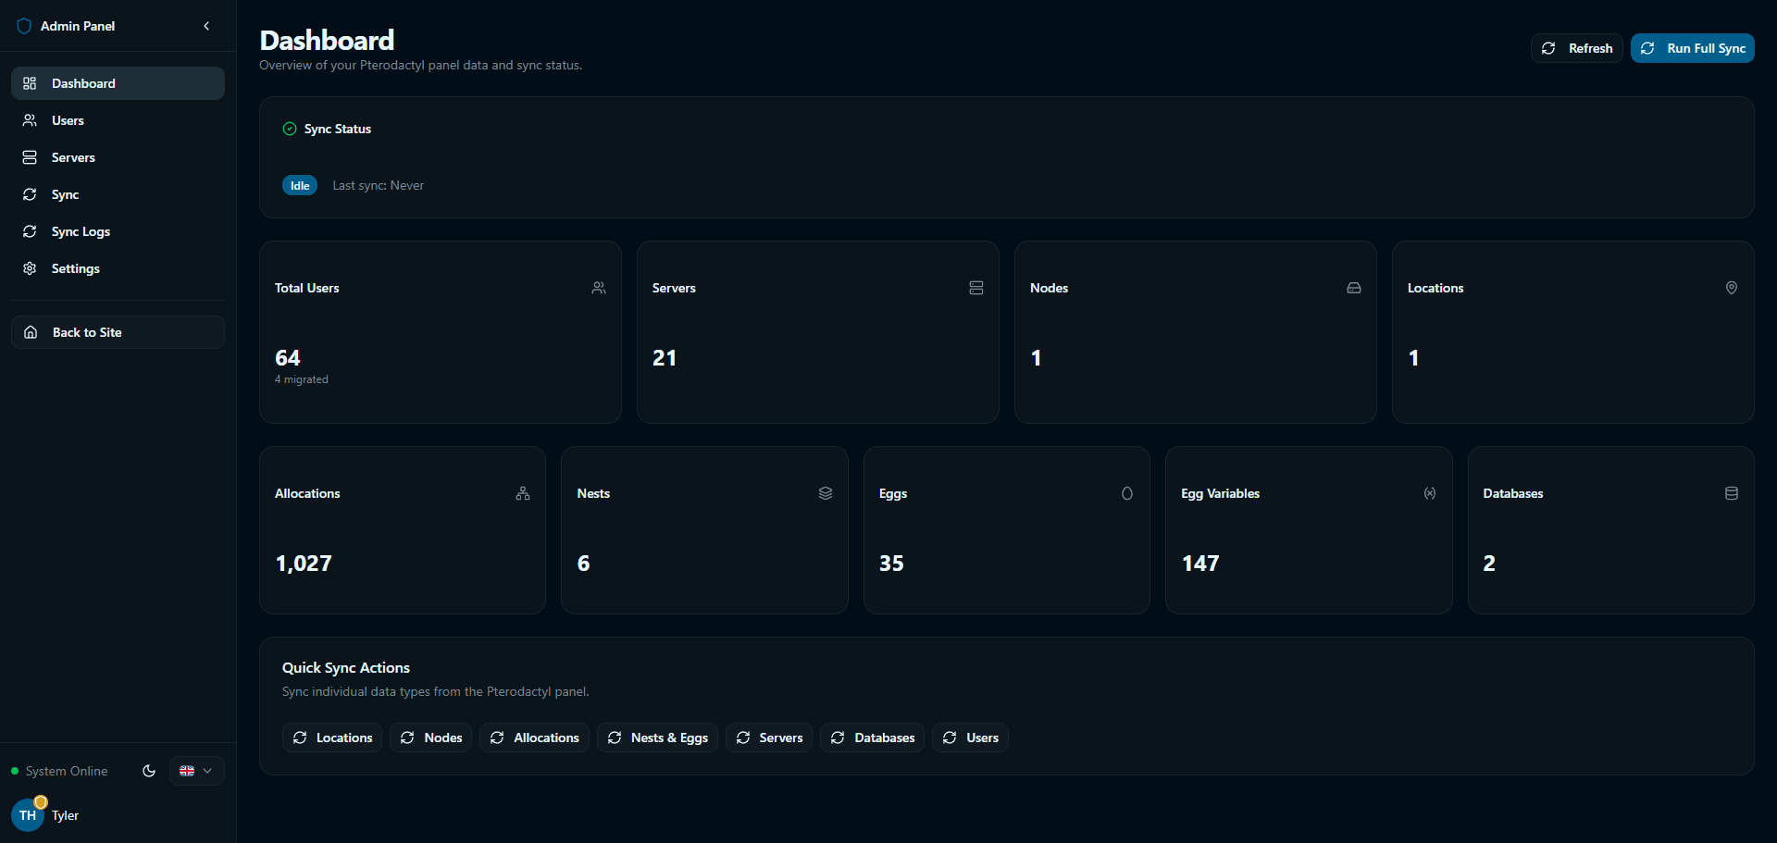This screenshot has height=843, width=1777.
Task: Click the variable icon on Egg Variables card
Action: click(1430, 493)
